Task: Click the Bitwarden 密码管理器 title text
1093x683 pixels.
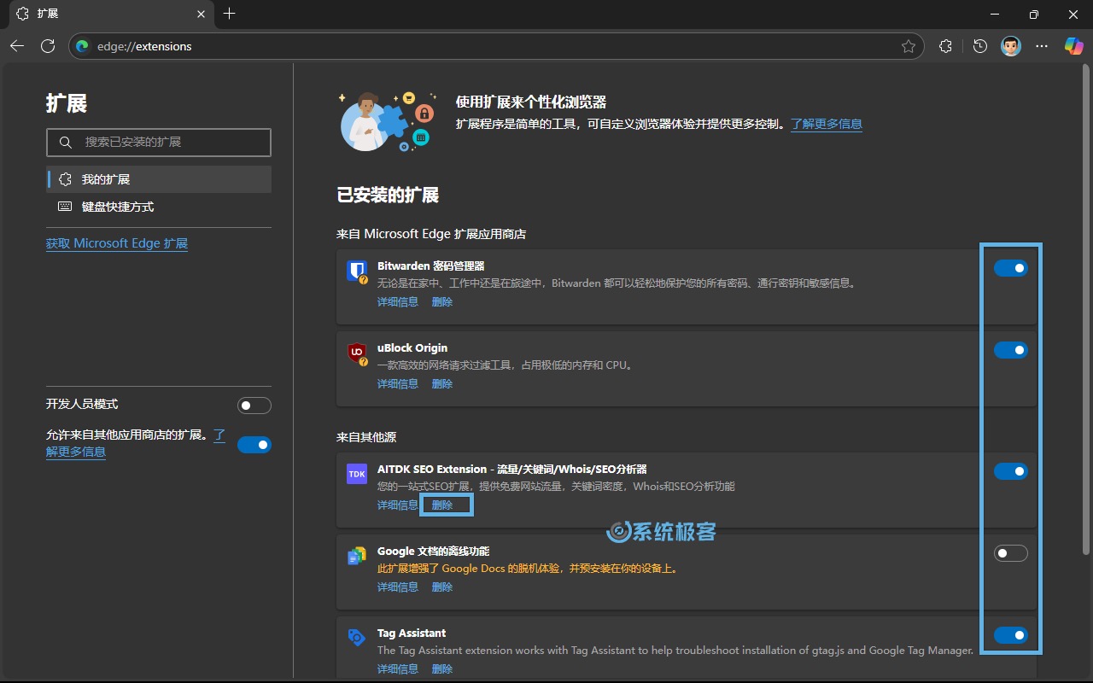Action: [431, 266]
